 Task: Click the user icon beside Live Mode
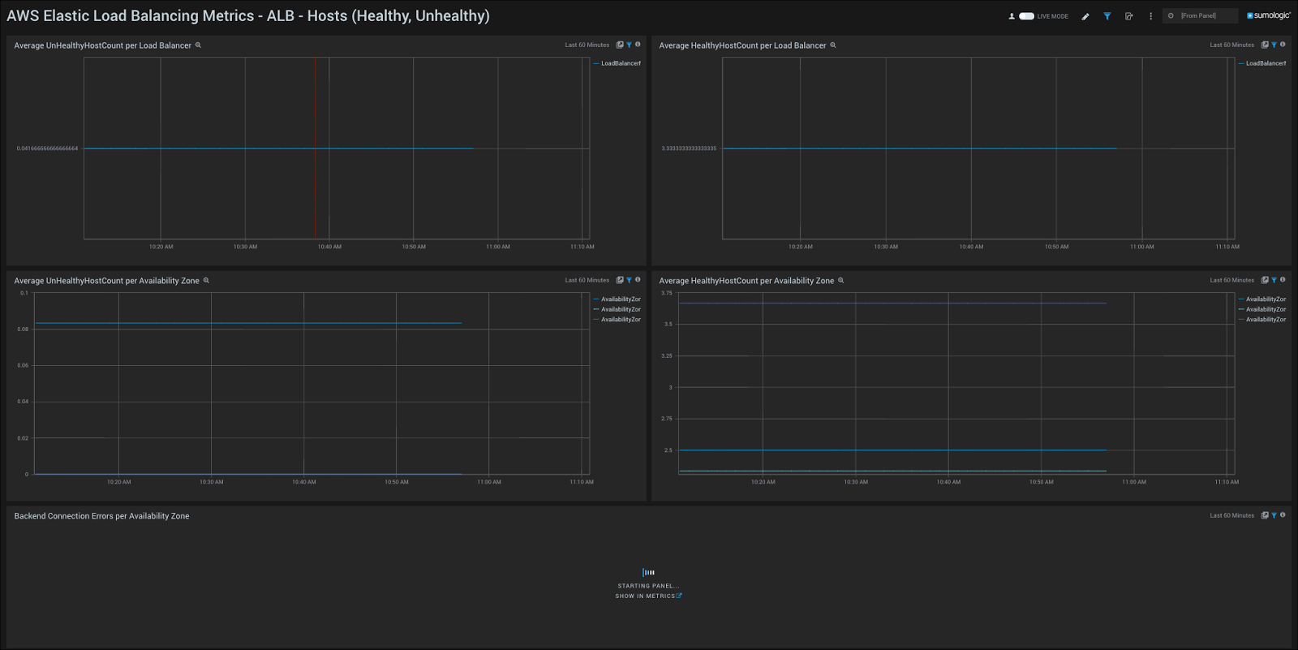pyautogui.click(x=1012, y=16)
